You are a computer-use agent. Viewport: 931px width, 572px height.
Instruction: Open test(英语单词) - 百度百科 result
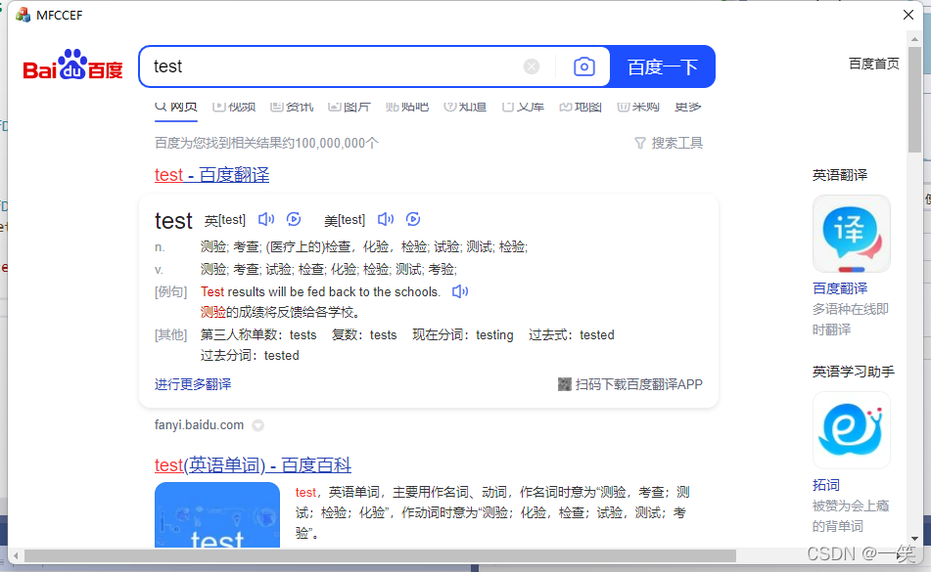pos(253,465)
